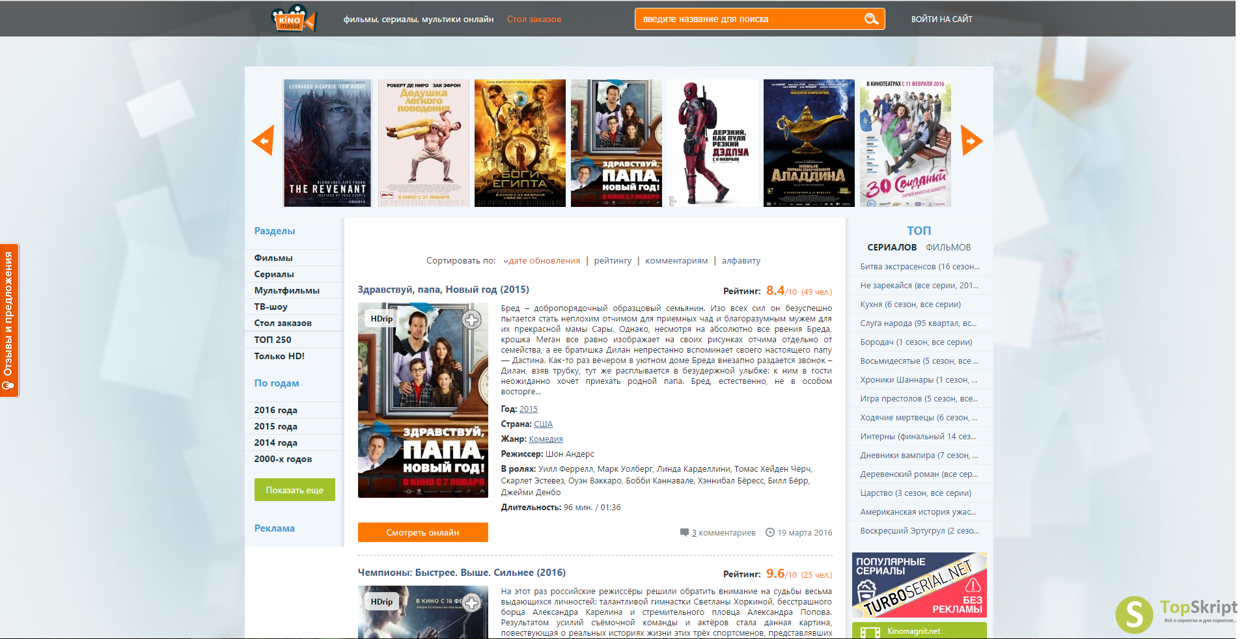Open 'ТОП 250' section
Image resolution: width=1246 pixels, height=639 pixels.
[273, 340]
